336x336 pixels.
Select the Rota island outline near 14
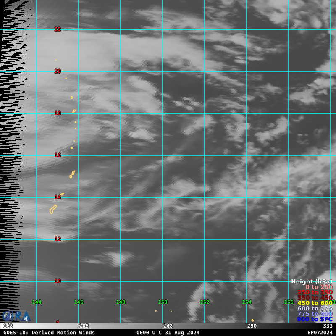click(x=62, y=194)
